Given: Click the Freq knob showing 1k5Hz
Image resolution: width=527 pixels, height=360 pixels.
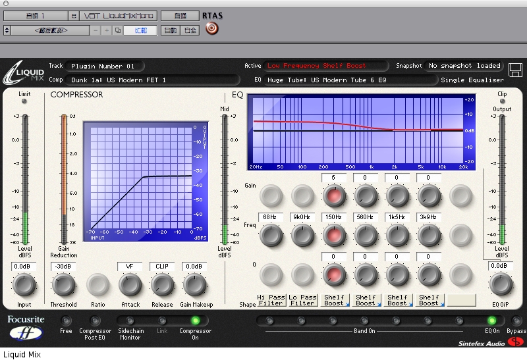Looking at the screenshot, I should pos(397,235).
